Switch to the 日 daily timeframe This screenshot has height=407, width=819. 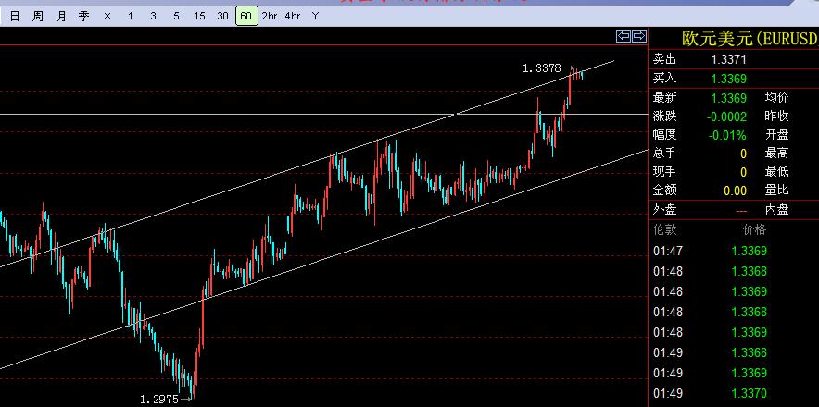point(15,16)
